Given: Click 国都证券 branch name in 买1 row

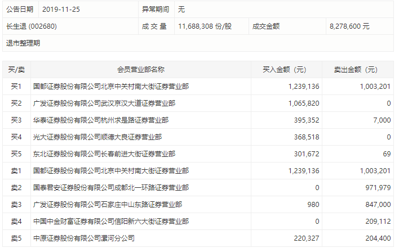Looking at the screenshot, I should 111,87.
